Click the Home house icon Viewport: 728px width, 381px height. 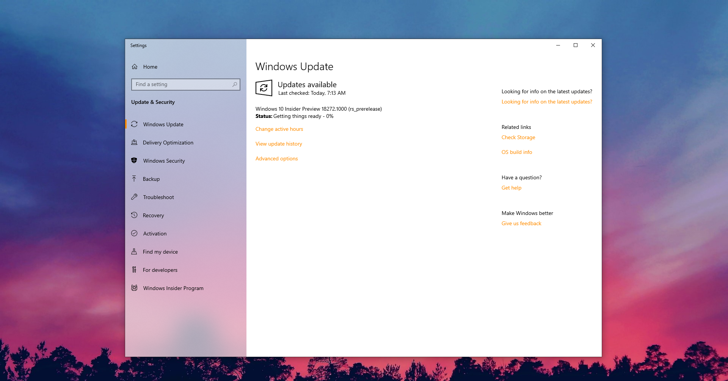tap(135, 67)
